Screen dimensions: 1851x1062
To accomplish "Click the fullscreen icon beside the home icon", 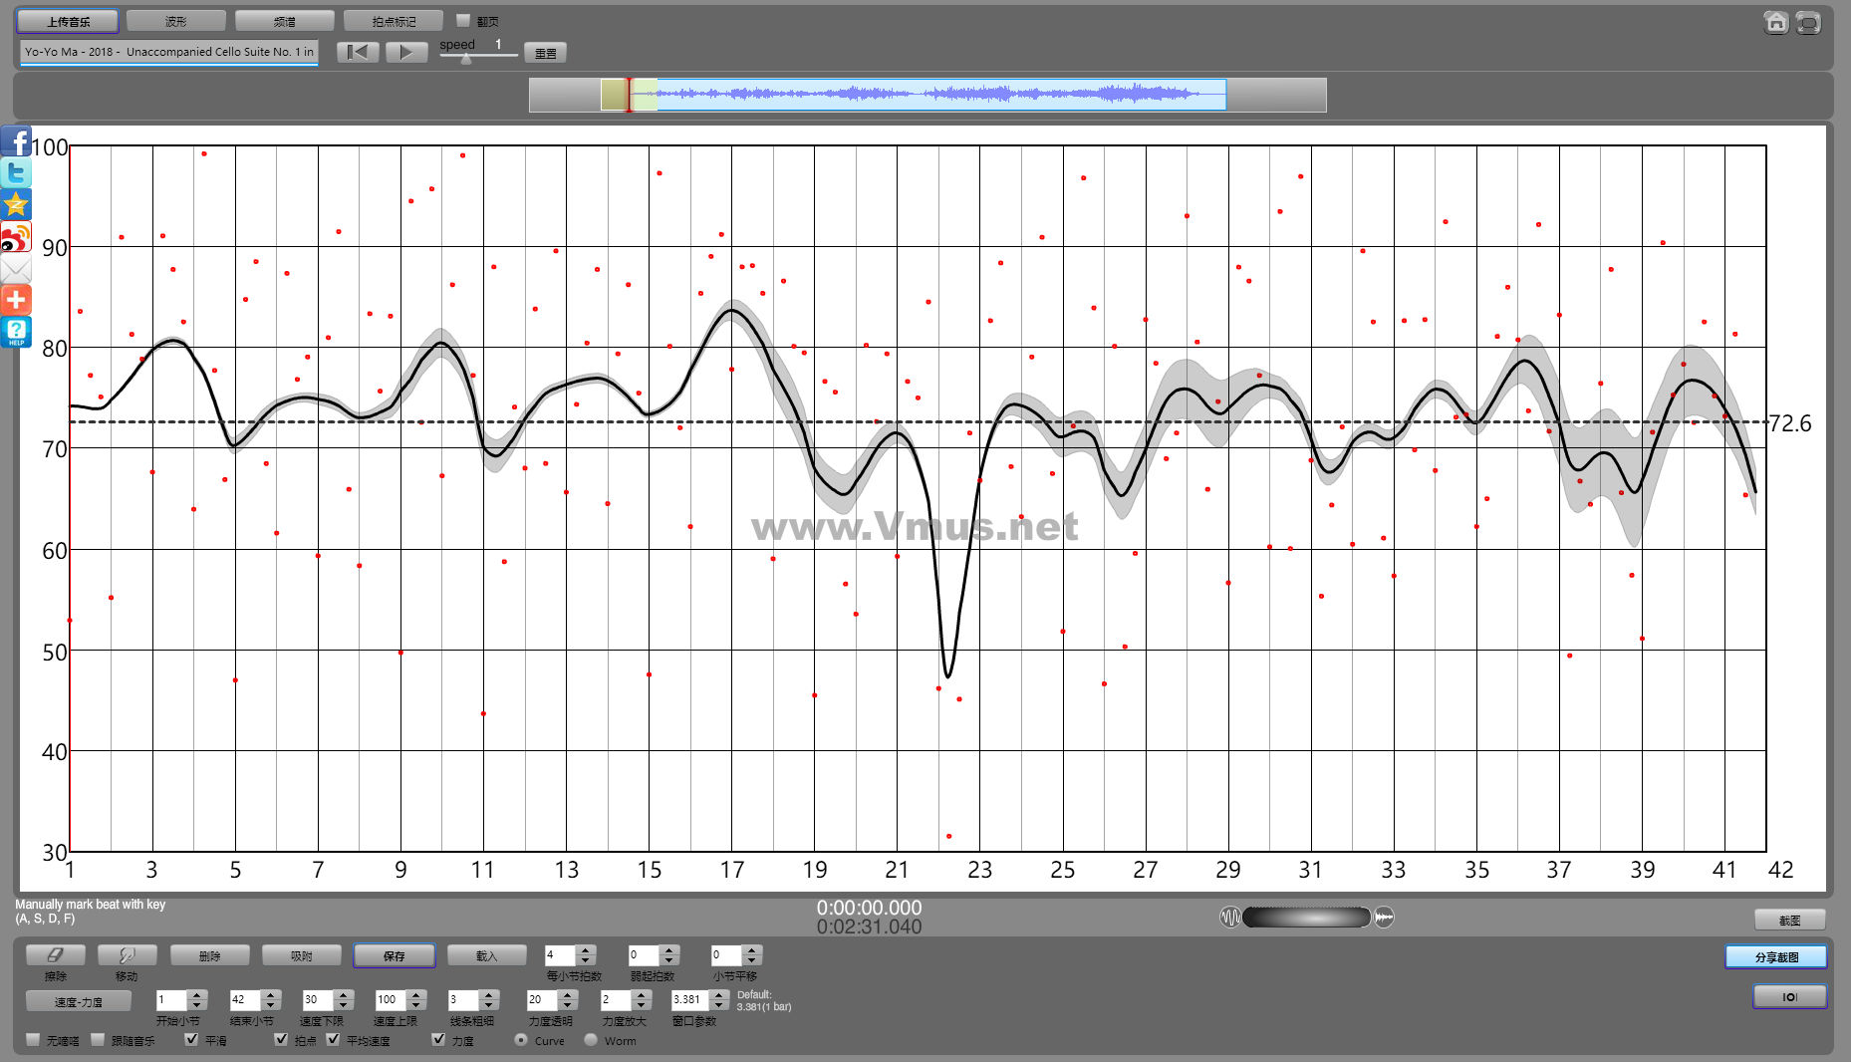I will 1808,22.
